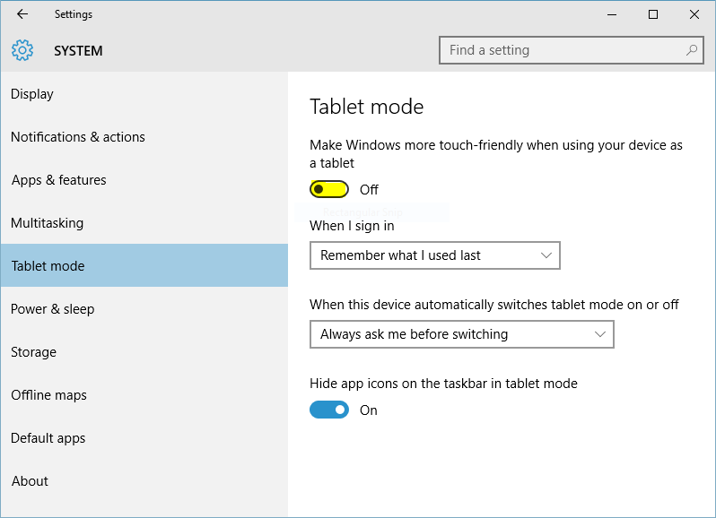716x518 pixels.
Task: Go back with the arrow icon
Action: [x=22, y=14]
